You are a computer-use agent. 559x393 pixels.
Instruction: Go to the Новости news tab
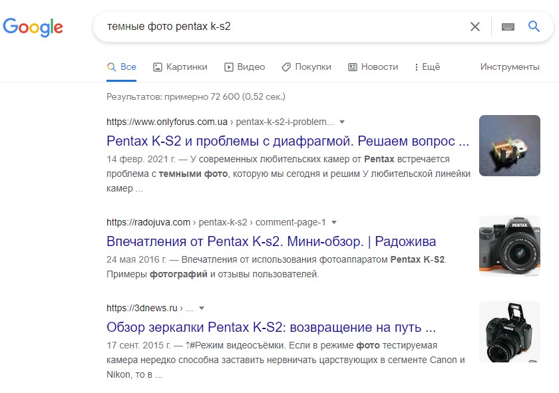tap(373, 66)
